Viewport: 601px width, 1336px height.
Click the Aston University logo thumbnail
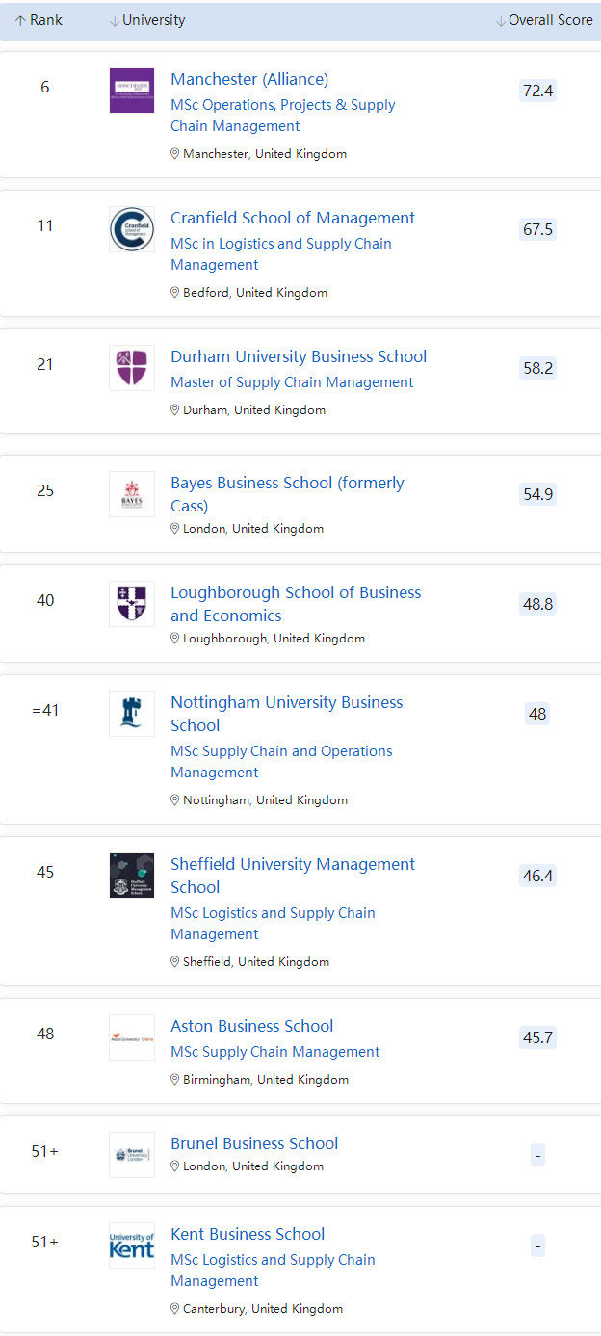pos(132,1037)
